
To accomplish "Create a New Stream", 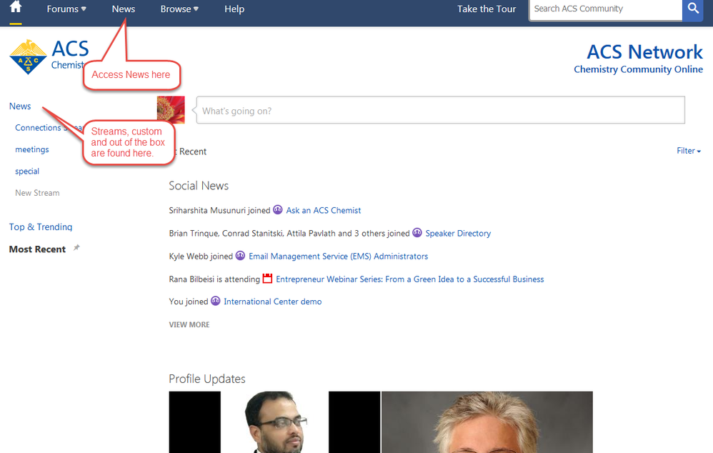I will (x=37, y=193).
